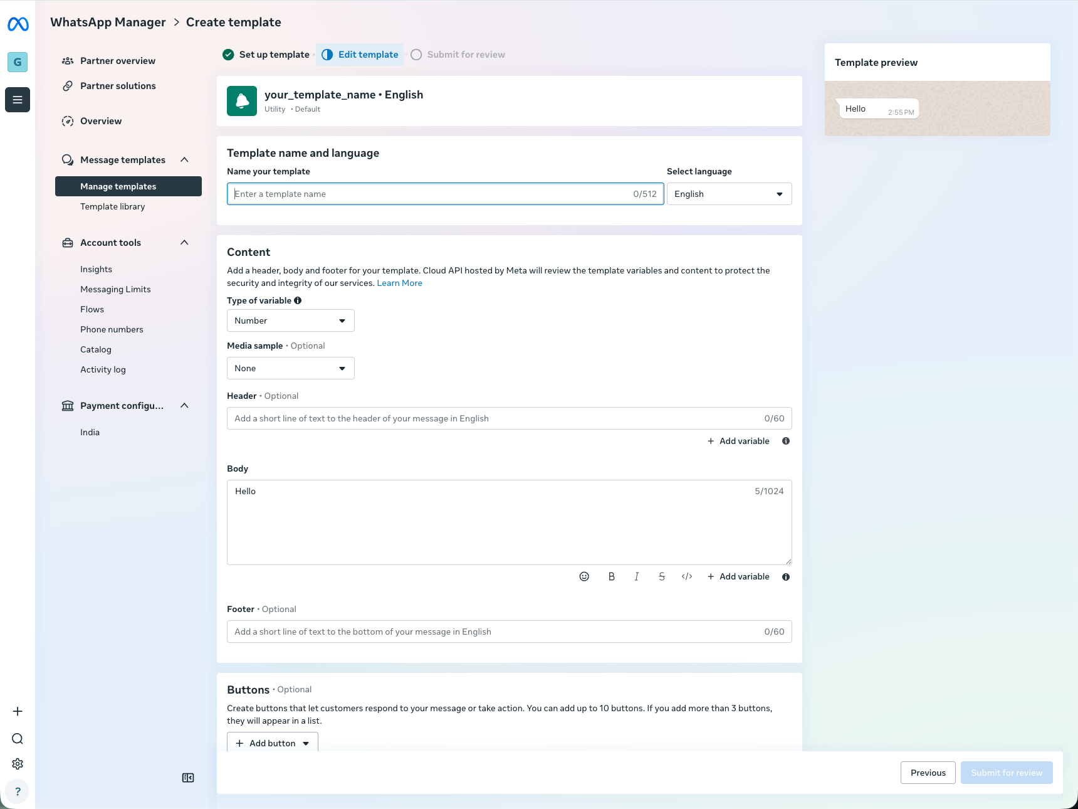Open the settings gear in left rail
This screenshot has width=1078, height=809.
18,764
